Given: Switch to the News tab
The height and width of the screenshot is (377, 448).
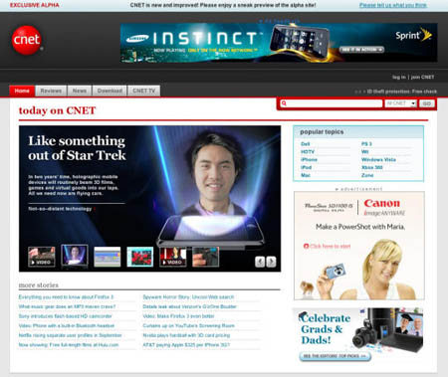Looking at the screenshot, I should [80, 91].
